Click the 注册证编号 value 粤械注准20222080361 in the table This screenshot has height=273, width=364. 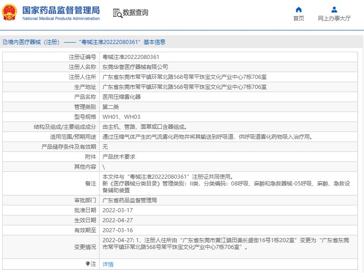(x=131, y=57)
